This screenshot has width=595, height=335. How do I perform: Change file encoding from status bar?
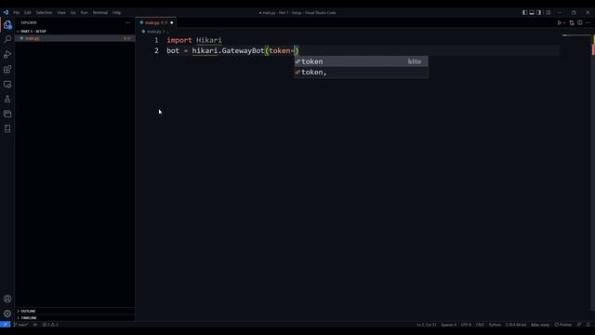[x=466, y=325]
